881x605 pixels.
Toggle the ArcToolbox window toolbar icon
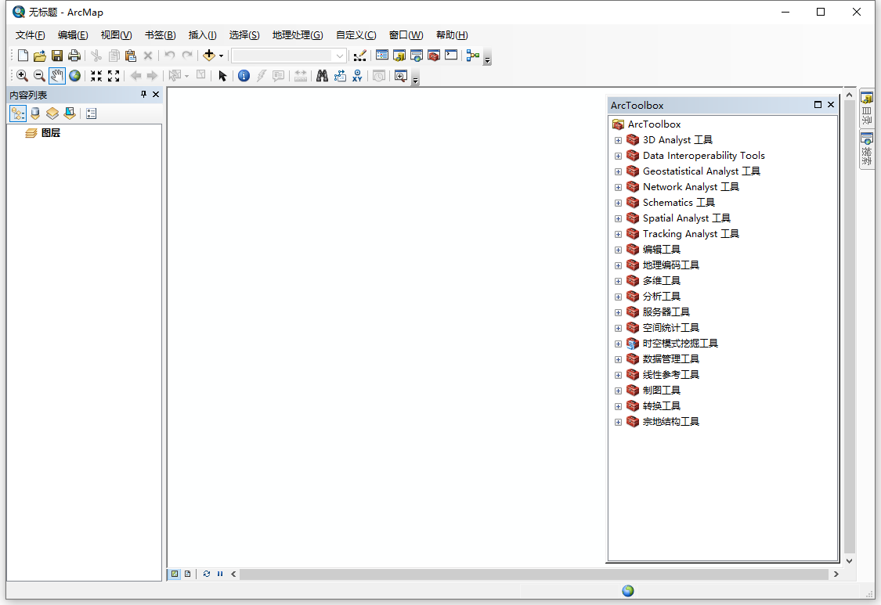point(434,56)
